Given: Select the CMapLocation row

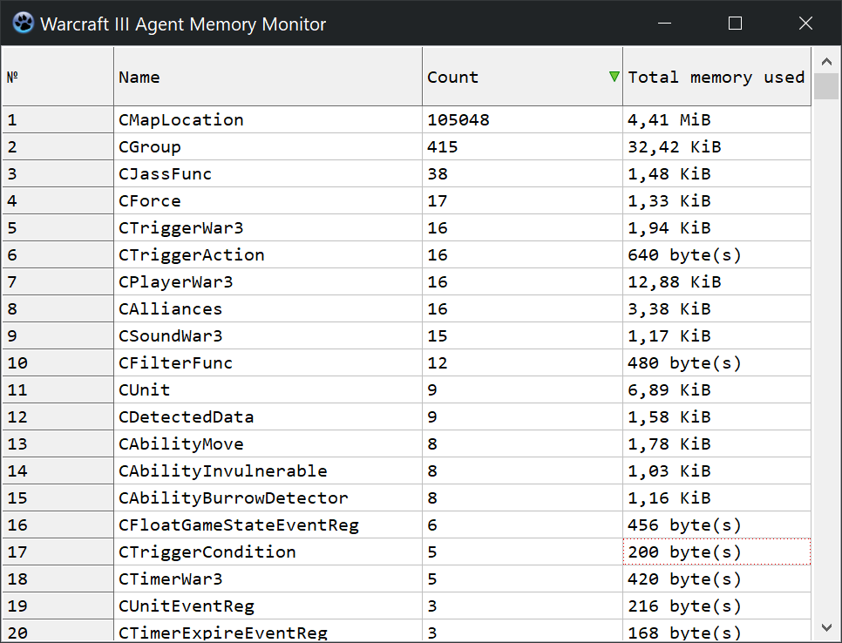Looking at the screenshot, I should click(180, 120).
